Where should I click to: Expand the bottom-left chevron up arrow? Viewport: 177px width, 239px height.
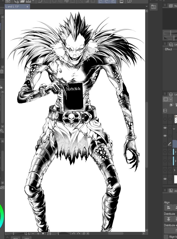pyautogui.click(x=7, y=237)
